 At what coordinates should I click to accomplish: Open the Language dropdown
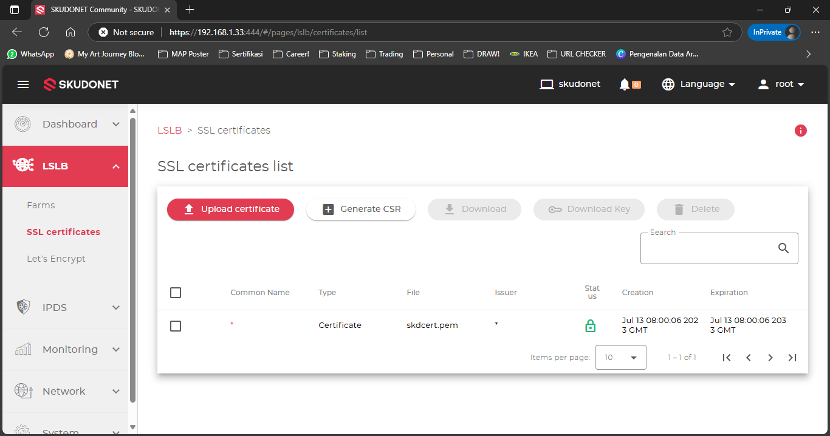699,84
